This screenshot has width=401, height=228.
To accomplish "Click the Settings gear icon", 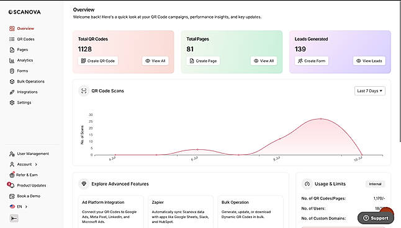I will click(x=12, y=103).
